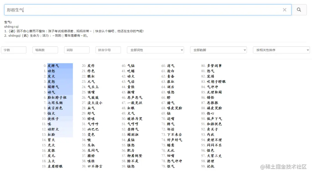Click the 笔画数 stroke-count filter field
Viewport: 312px width, 175px height.
coord(45,50)
